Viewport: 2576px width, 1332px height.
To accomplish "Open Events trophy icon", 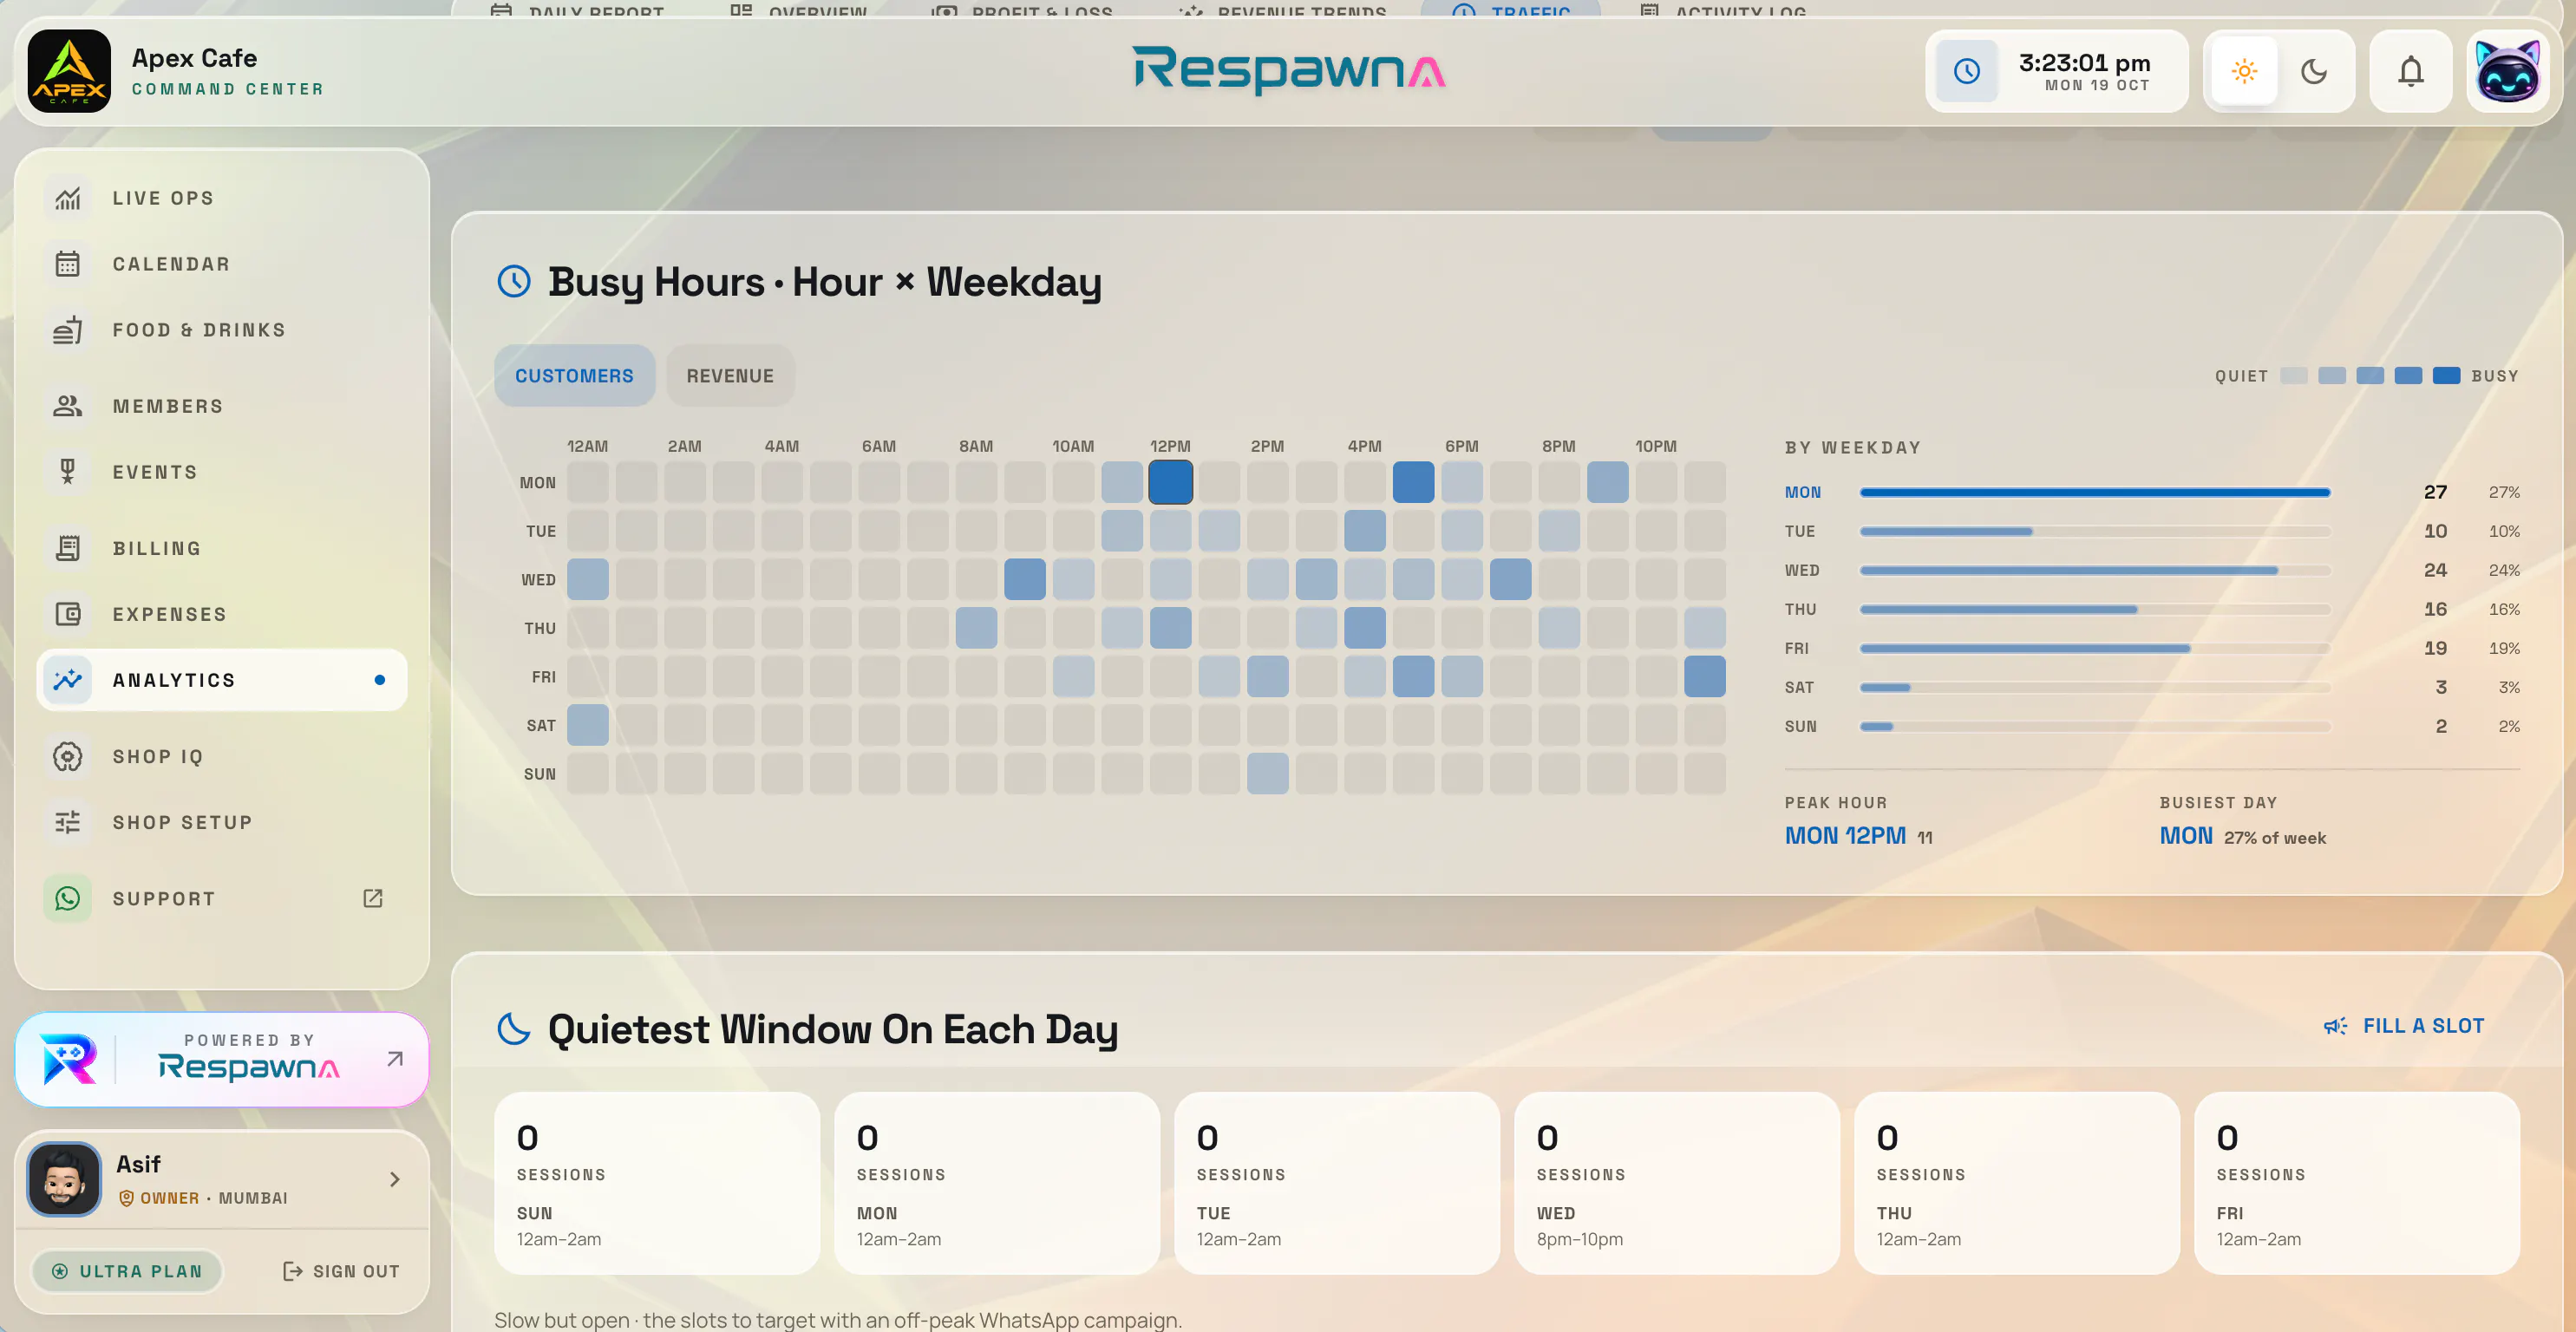I will 68,472.
